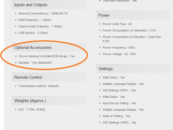Select the Input Device Setting entry
This screenshot has width=173, height=130.
119,103
